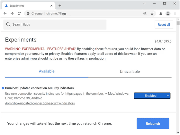Switch to the Unavailable tab

(130, 72)
